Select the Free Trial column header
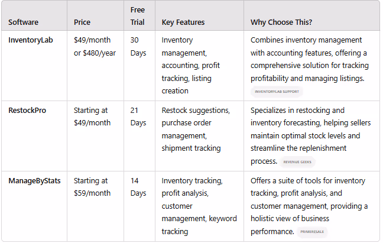The width and height of the screenshot is (383, 243). [x=138, y=16]
